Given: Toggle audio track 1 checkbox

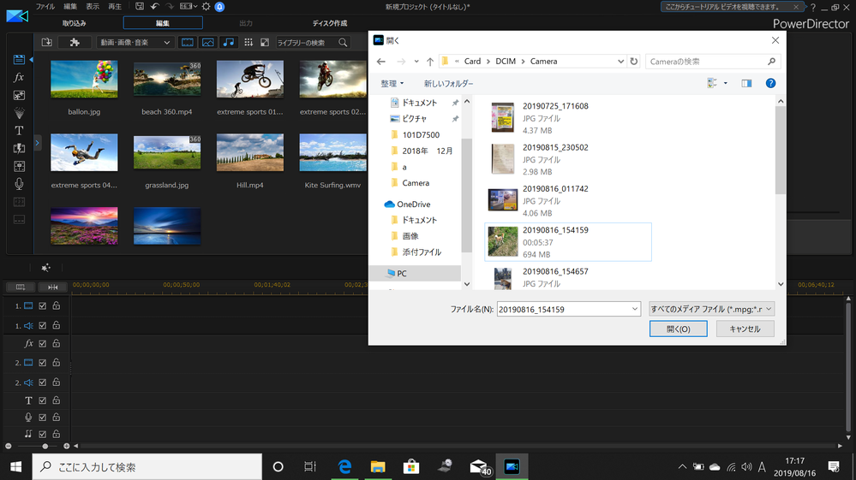Looking at the screenshot, I should 43,325.
